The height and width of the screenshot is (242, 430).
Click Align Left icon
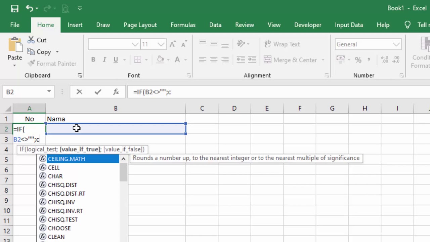tap(203, 60)
